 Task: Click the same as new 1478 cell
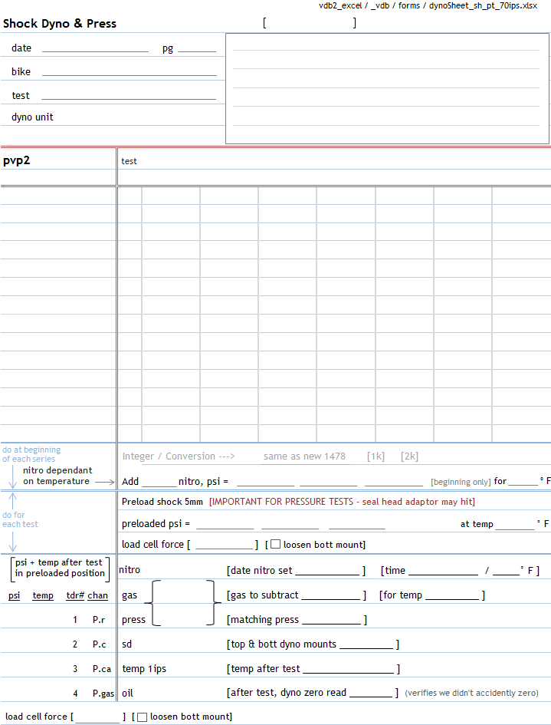(304, 456)
